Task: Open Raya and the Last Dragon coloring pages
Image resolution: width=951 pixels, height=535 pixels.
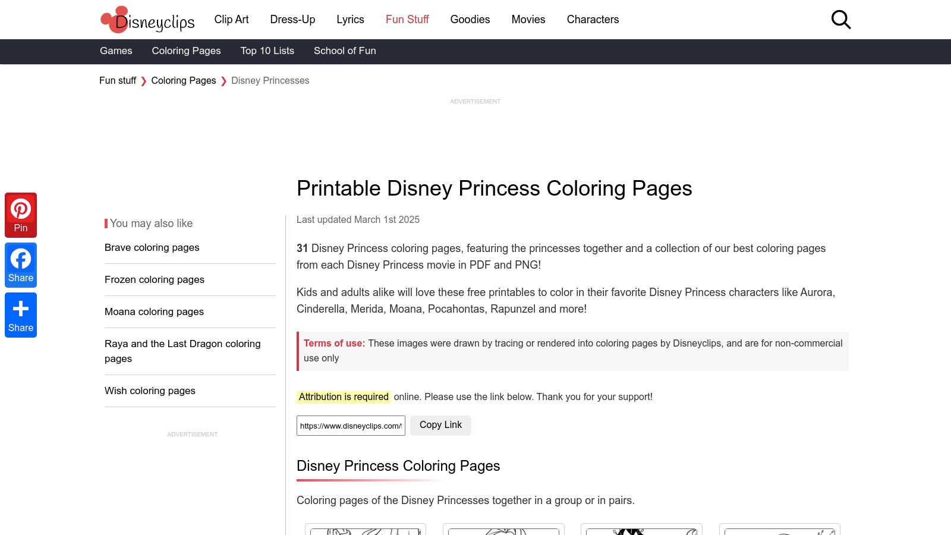Action: [x=182, y=351]
